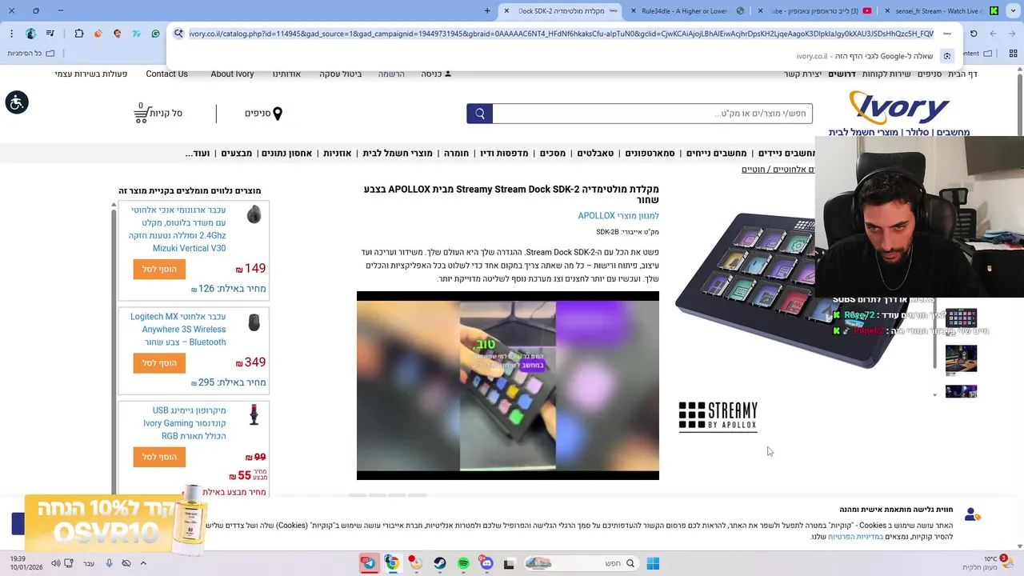Open the privacy policy link in cookie notice
Viewport: 1024px width, 576px height.
855,537
